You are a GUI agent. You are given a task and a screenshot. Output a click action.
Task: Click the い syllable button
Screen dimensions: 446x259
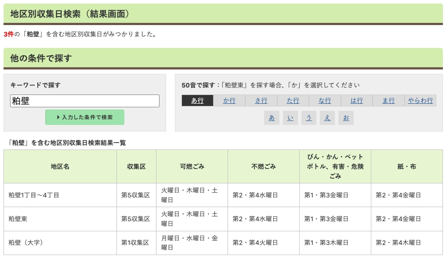tap(290, 117)
